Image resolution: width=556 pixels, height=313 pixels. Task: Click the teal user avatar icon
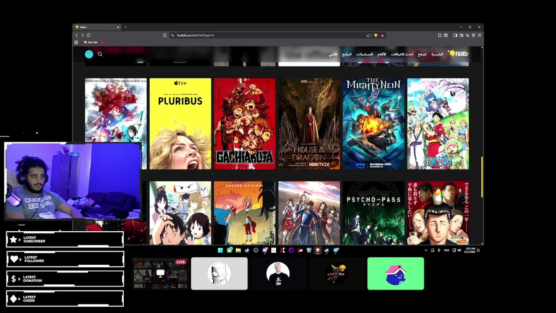click(89, 54)
